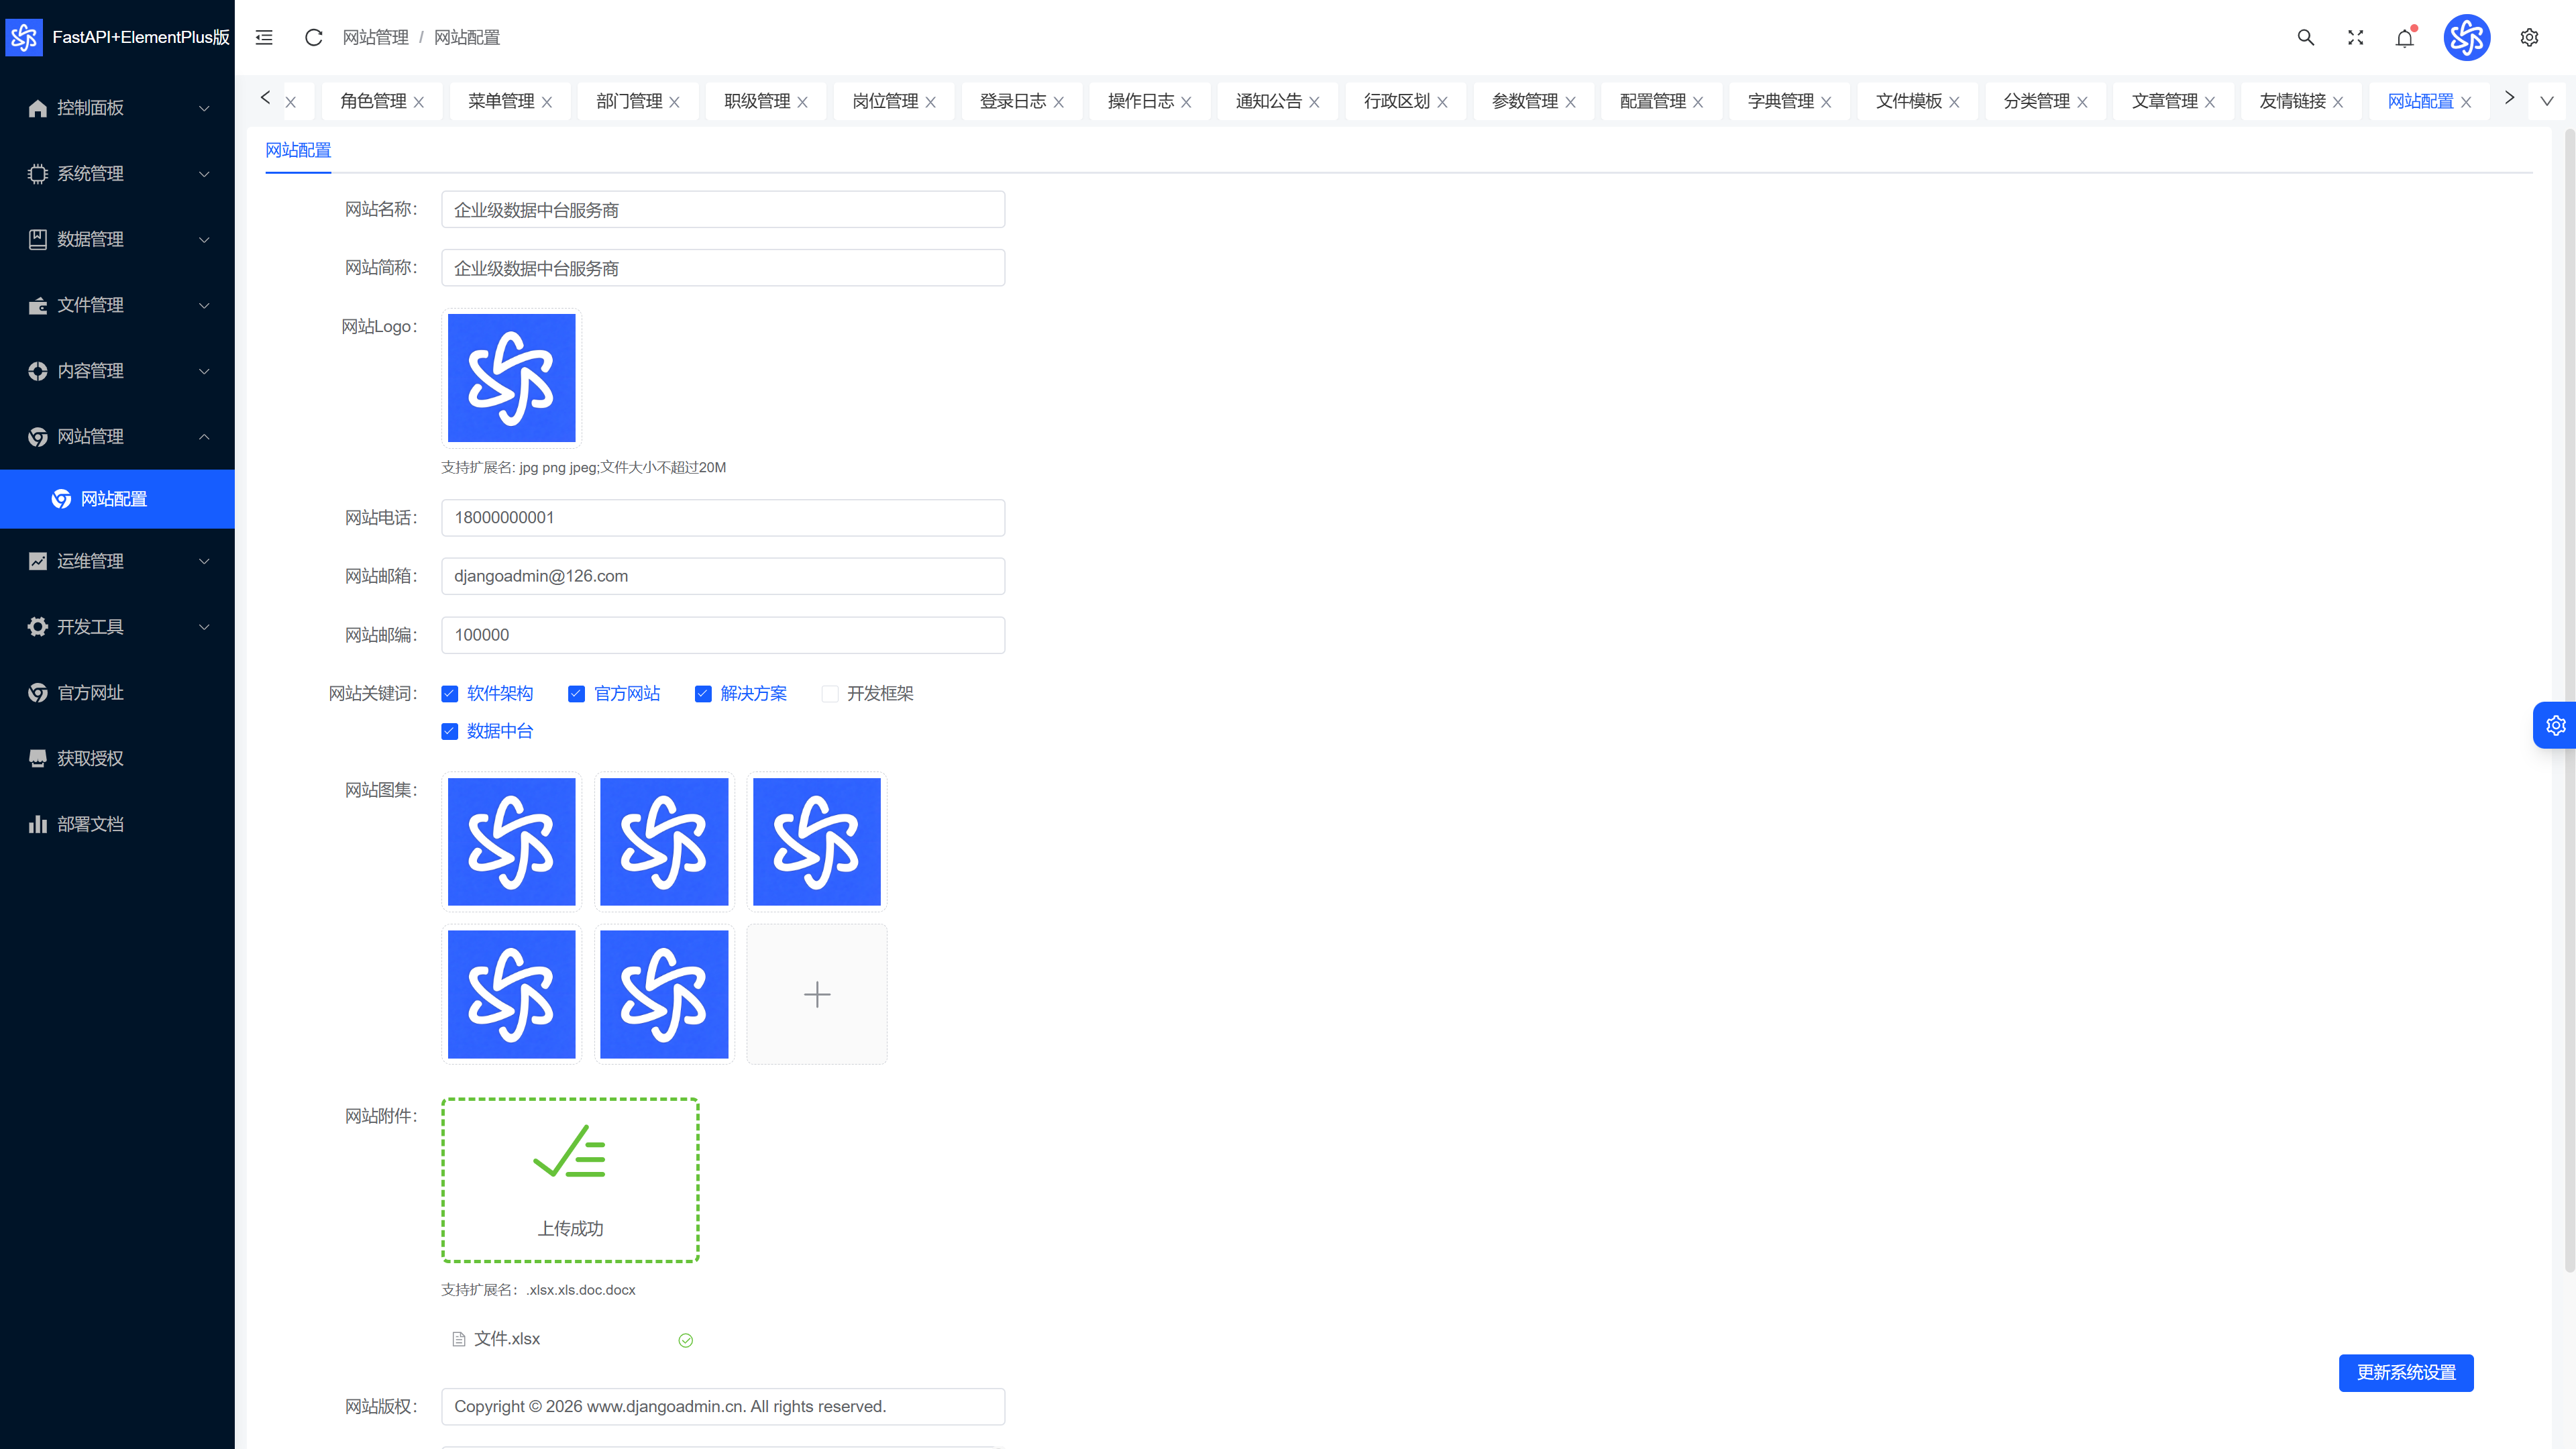The width and height of the screenshot is (2576, 1449).
Task: Open the notifications bell
Action: [x=2405, y=37]
